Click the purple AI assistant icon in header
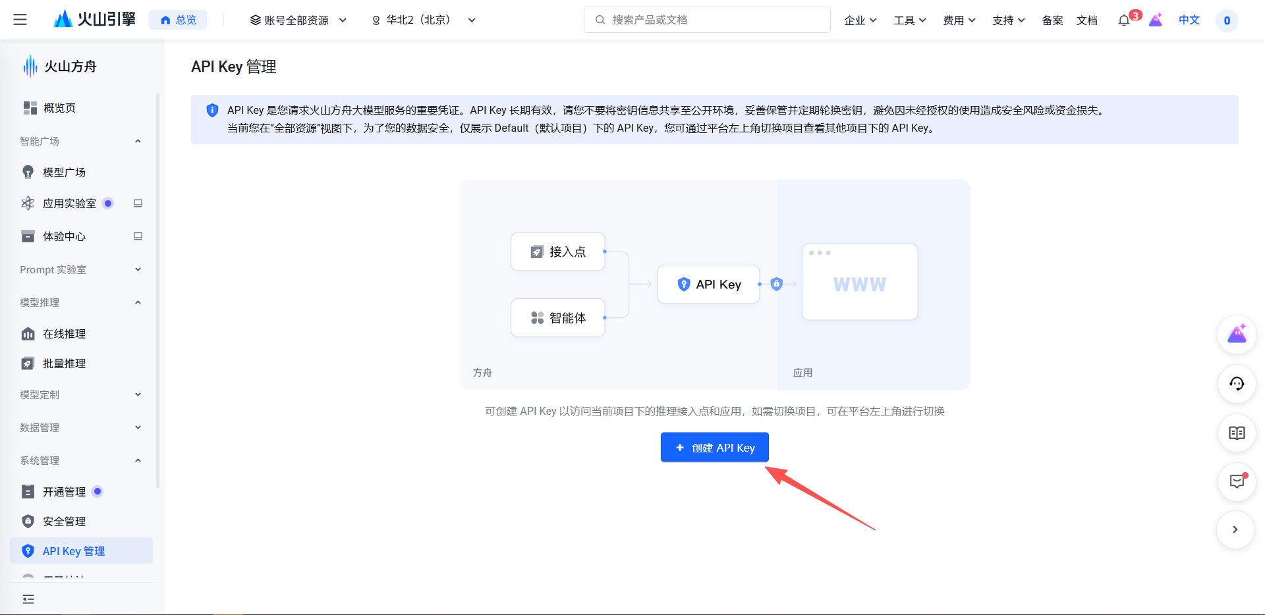Screen dimensions: 1265x615 1156,20
